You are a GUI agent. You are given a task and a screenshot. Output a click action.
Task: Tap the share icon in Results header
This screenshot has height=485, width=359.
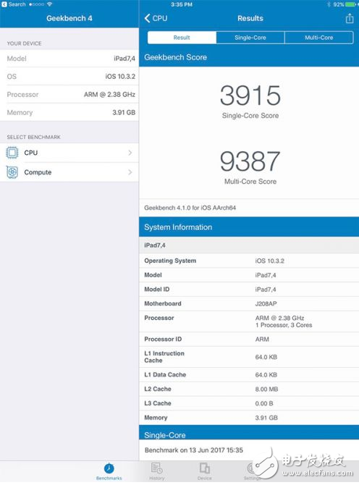point(350,19)
